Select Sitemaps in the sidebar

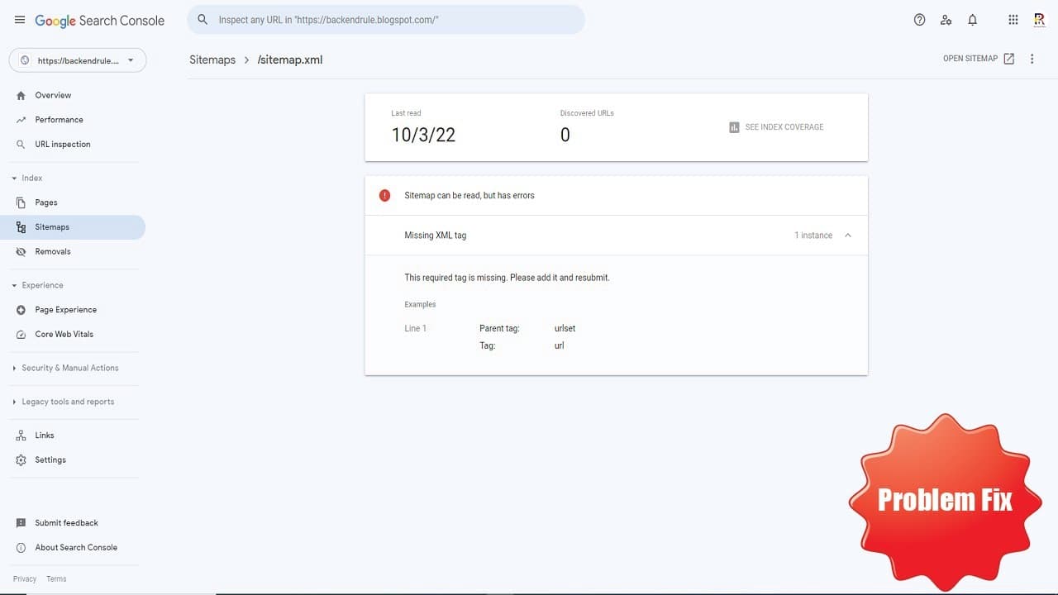coord(73,227)
